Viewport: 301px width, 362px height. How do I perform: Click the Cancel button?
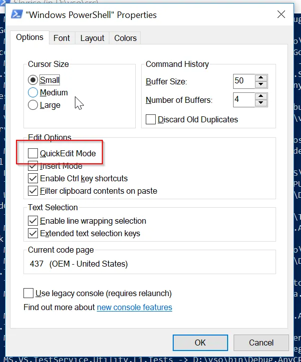coord(261,343)
